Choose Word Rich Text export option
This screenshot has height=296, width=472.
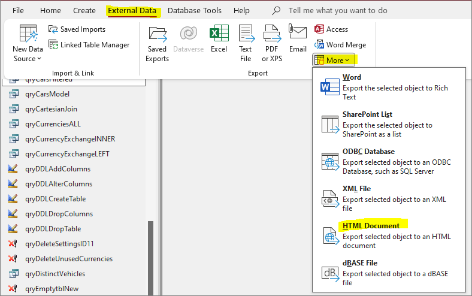(389, 87)
